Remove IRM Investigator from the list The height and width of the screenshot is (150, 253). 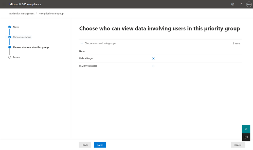coord(153,66)
